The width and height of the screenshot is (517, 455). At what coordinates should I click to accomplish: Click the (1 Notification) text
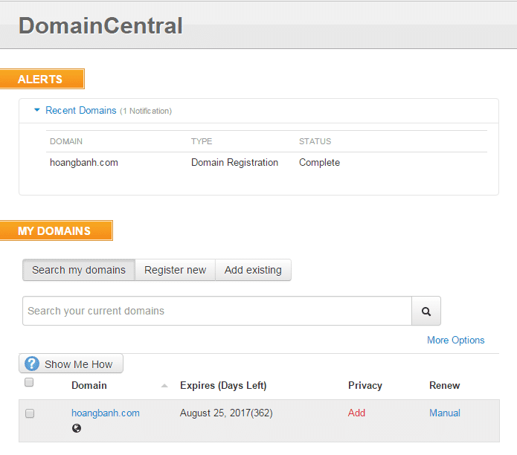pyautogui.click(x=146, y=111)
